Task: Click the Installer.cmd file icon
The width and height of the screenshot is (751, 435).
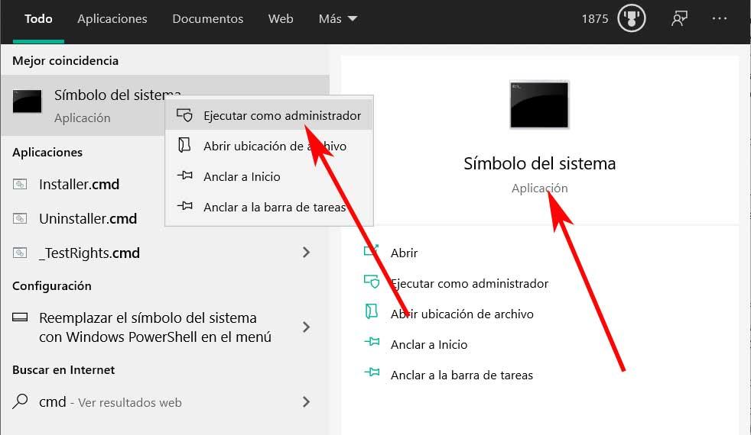Action: tap(20, 184)
